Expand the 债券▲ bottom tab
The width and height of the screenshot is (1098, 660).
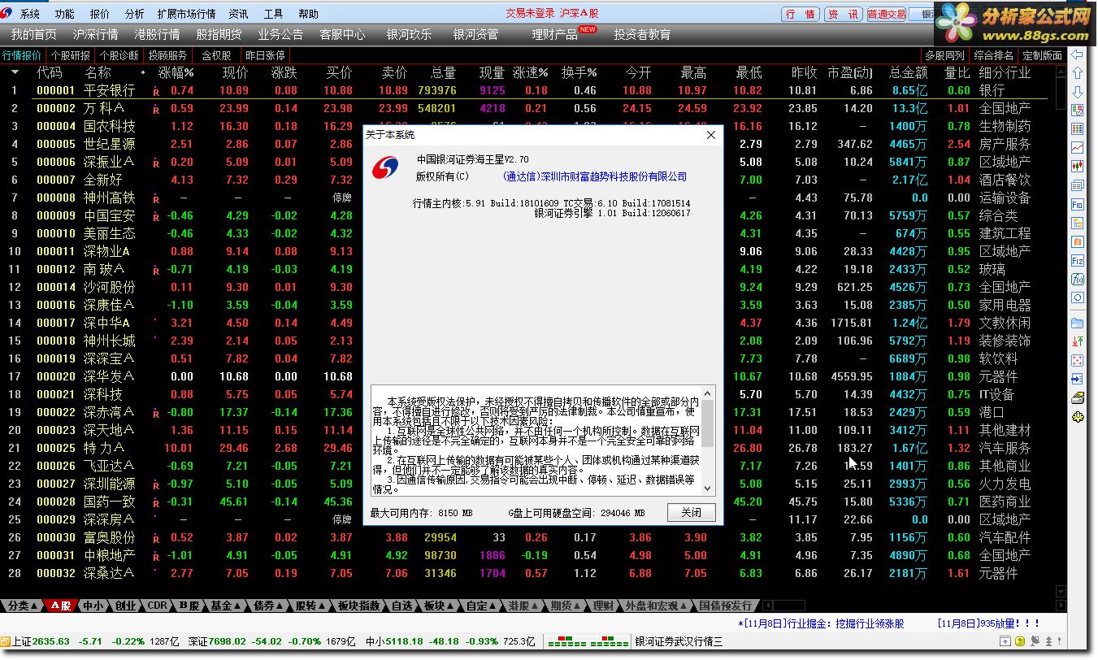tap(269, 606)
